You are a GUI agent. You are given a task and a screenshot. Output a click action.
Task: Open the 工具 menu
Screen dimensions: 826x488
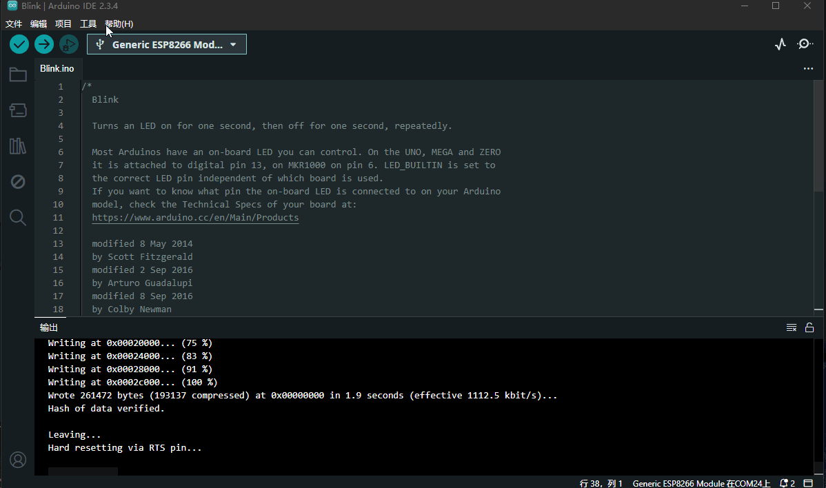[x=88, y=23]
